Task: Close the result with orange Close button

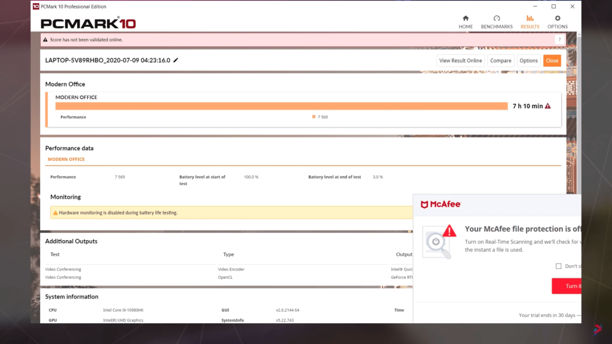Action: pos(552,60)
